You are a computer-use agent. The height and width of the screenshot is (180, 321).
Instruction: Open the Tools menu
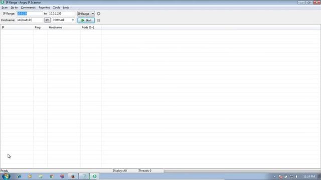click(57, 7)
